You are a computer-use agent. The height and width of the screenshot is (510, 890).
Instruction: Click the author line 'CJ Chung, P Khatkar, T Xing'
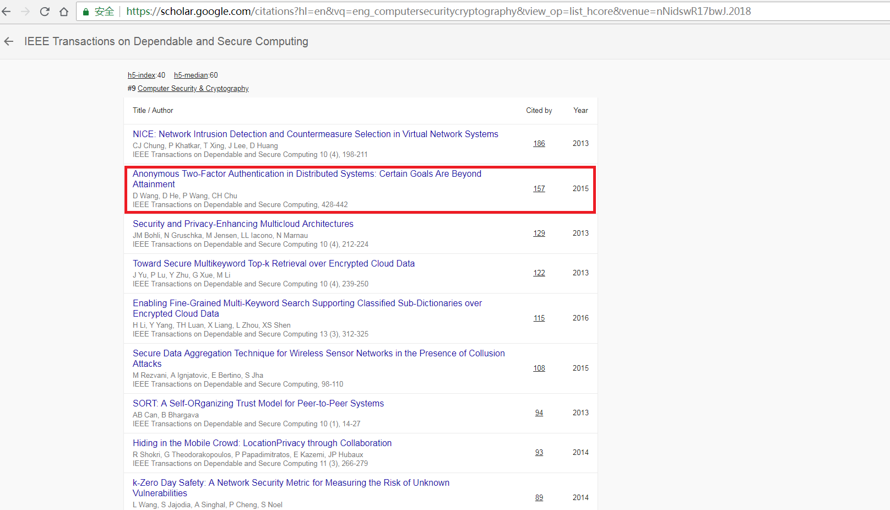click(205, 146)
